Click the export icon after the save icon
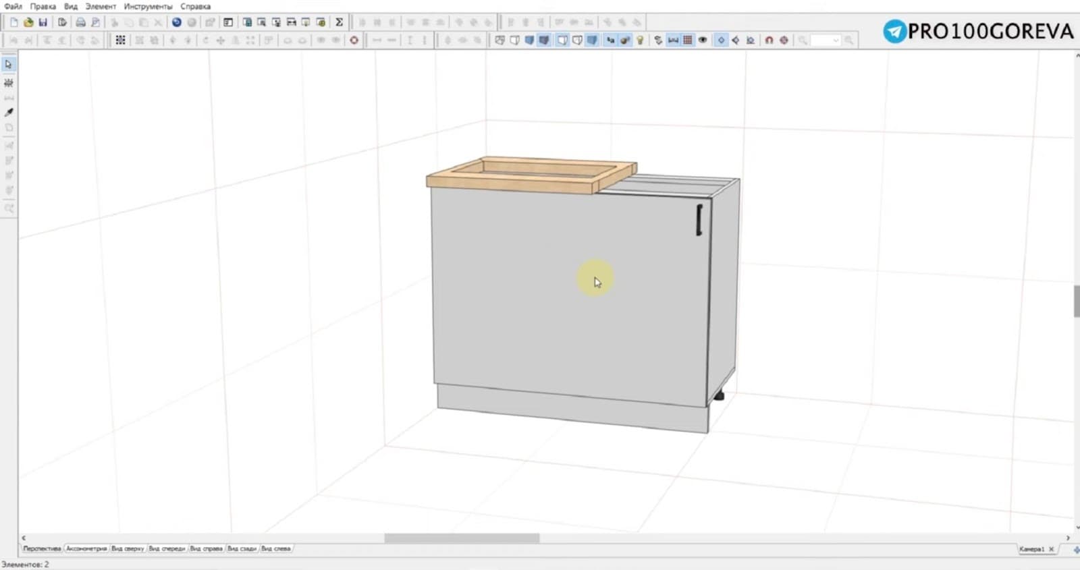This screenshot has height=570, width=1080. click(x=62, y=22)
